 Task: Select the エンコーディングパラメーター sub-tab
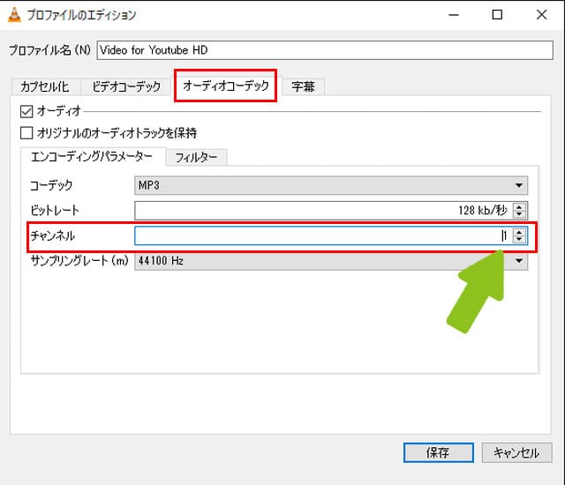pos(92,156)
